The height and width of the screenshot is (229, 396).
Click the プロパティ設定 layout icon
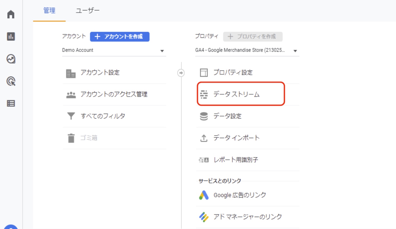[204, 73]
